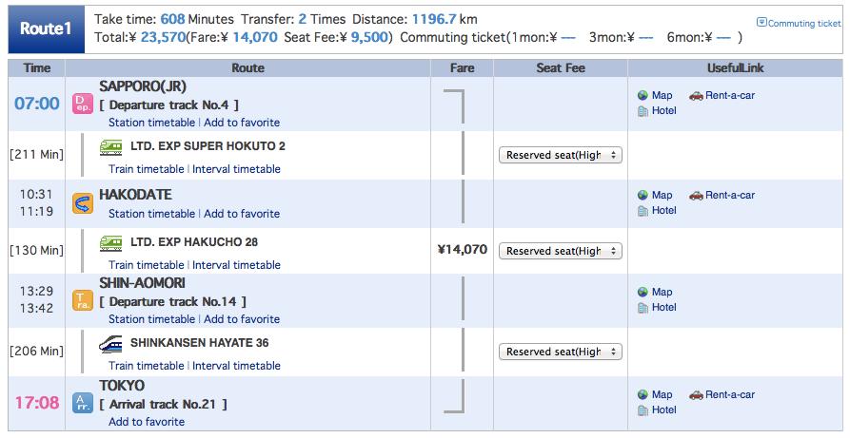Open seat type dropdown for Super Hokuto 2
Image resolution: width=850 pixels, height=438 pixels.
561,155
